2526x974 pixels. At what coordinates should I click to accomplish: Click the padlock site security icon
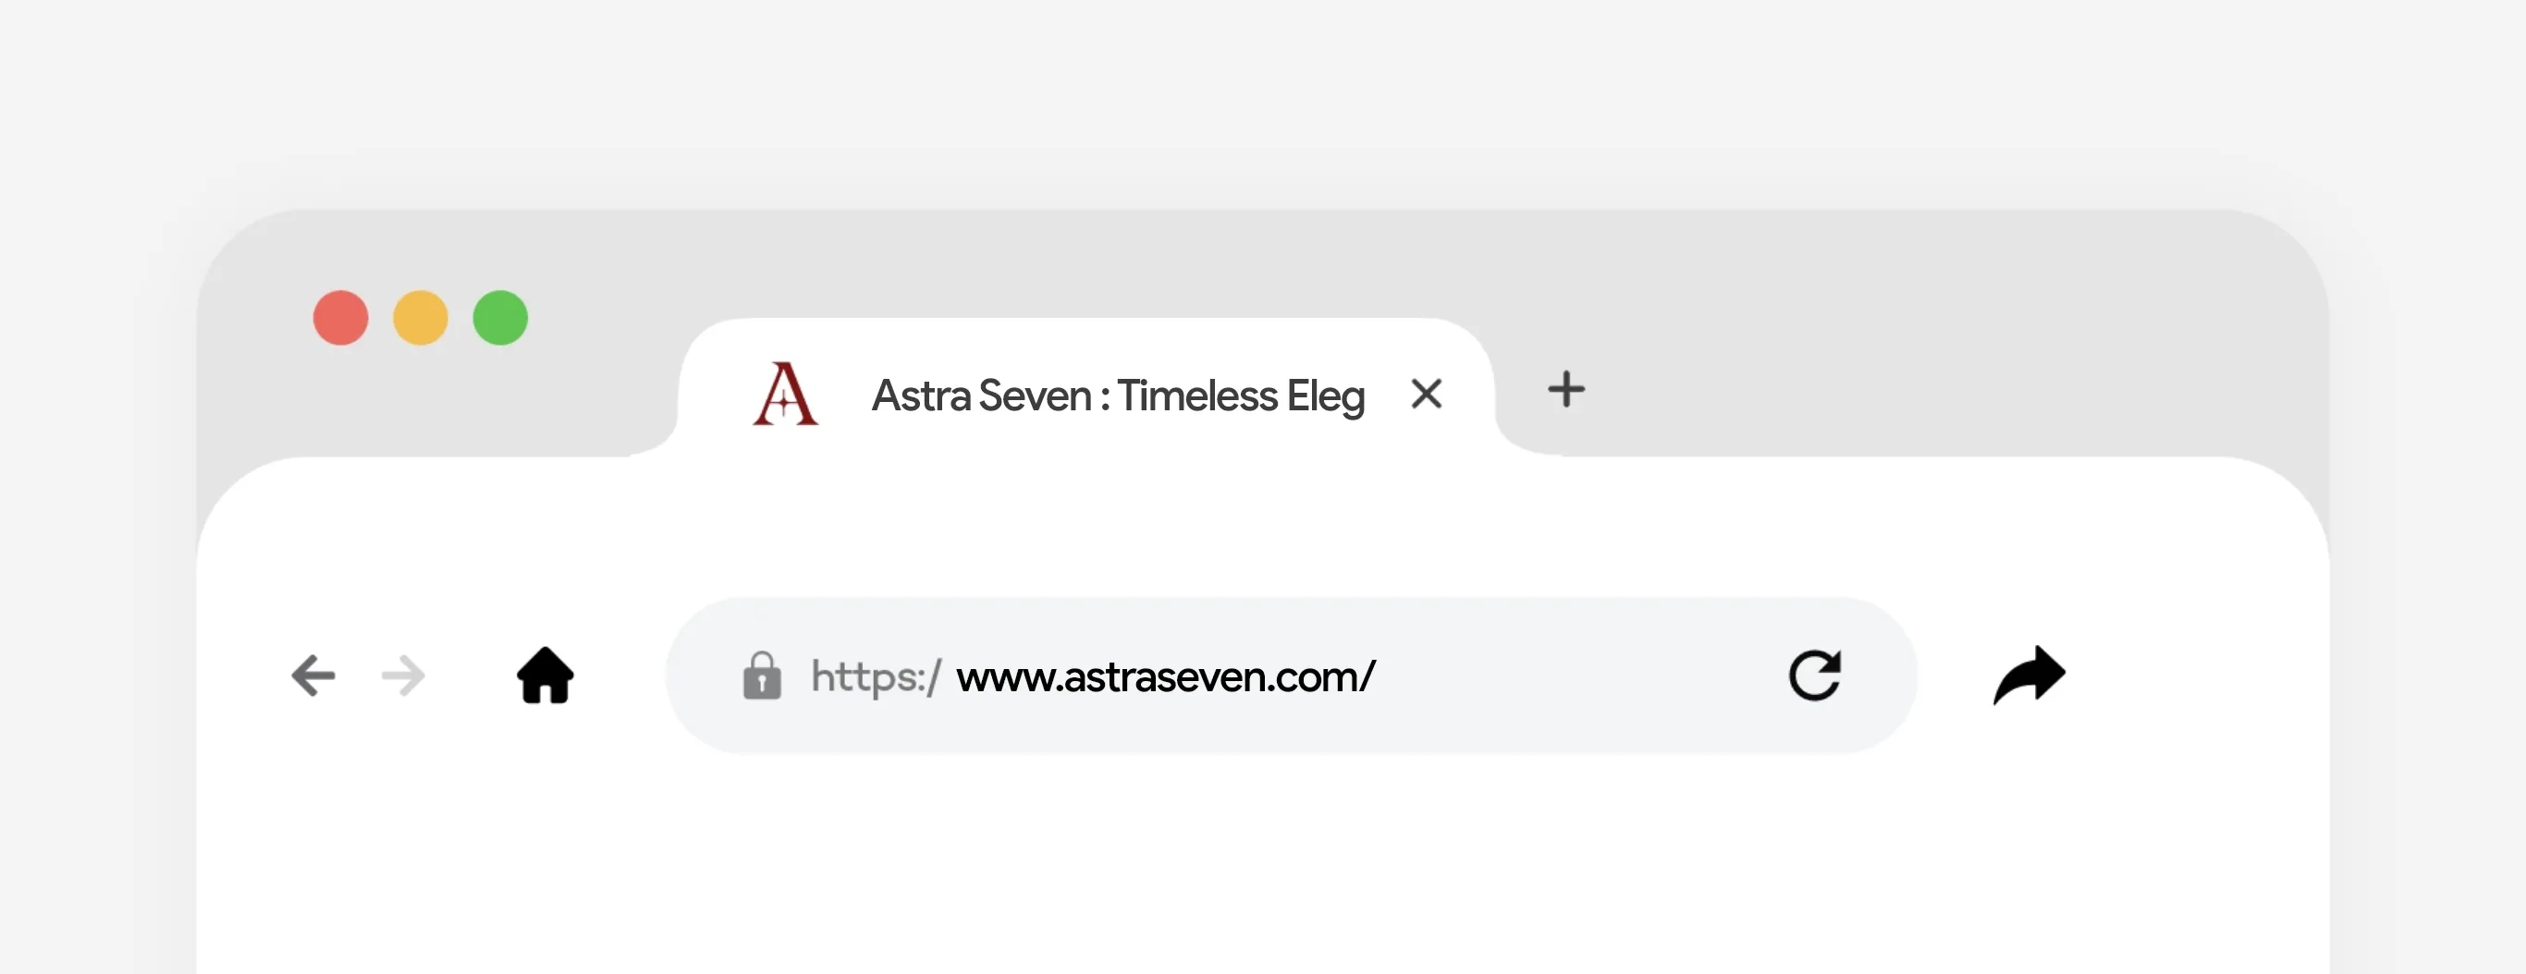coord(762,676)
